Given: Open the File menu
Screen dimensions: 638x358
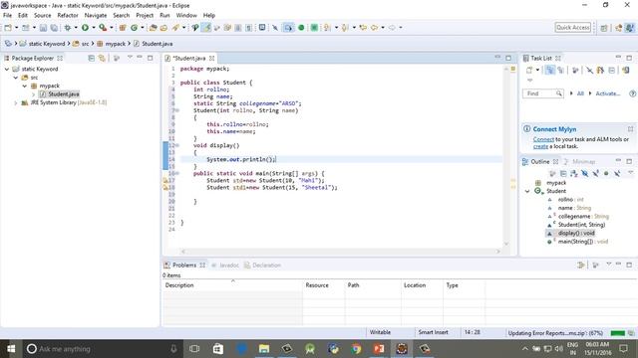Looking at the screenshot, I should [x=7, y=15].
